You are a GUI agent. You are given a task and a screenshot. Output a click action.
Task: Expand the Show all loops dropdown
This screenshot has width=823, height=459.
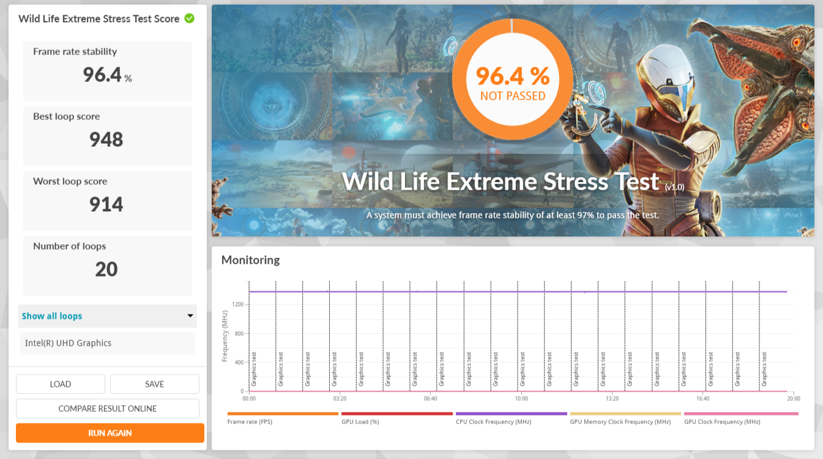pyautogui.click(x=108, y=316)
